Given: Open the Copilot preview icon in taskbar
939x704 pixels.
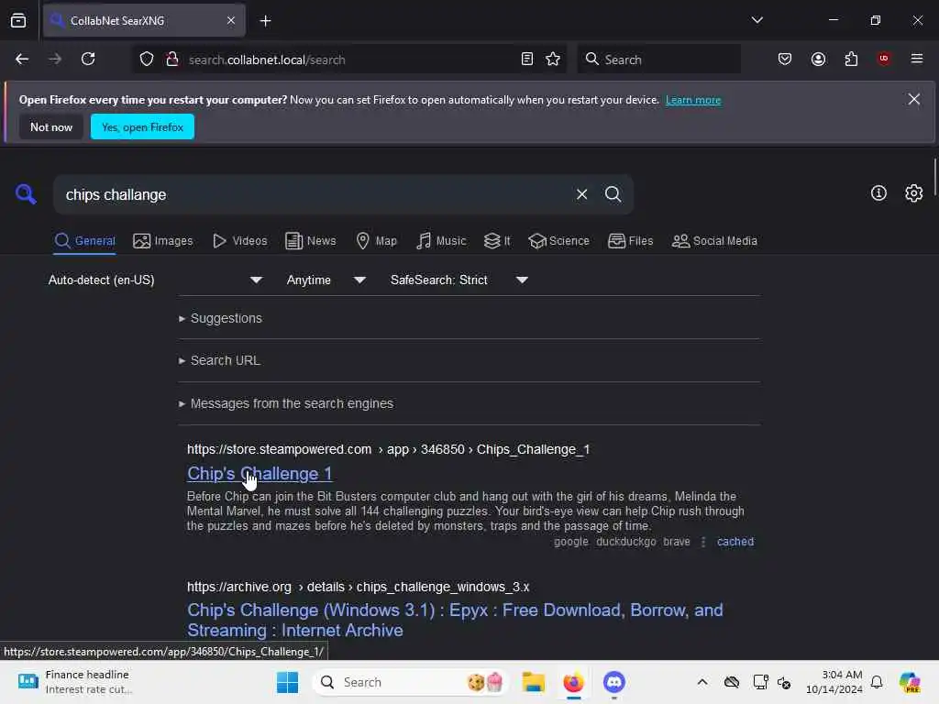Looking at the screenshot, I should (909, 682).
